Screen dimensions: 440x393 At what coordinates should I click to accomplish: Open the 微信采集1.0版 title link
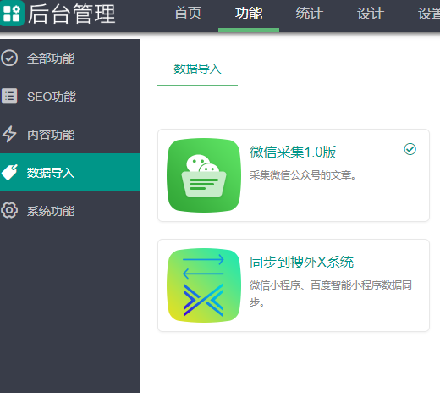coord(293,152)
